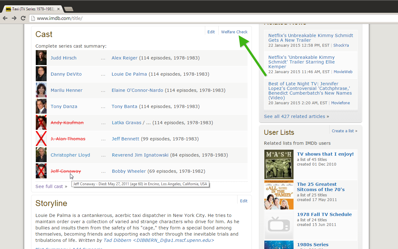398x249 pixels.
Task: Open Best of Late Night TV article
Action: click(x=310, y=91)
